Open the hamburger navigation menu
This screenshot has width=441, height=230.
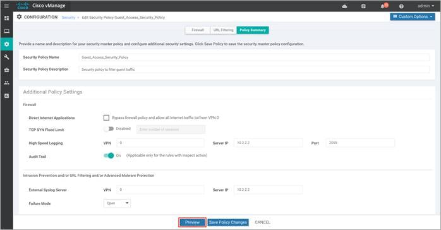point(6,6)
